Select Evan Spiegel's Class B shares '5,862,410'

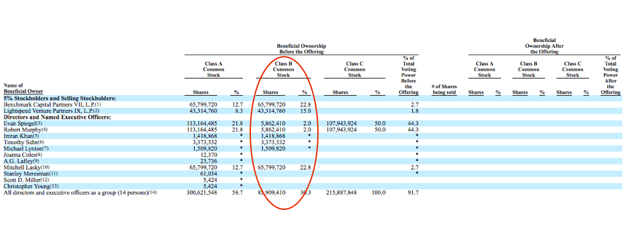click(x=273, y=123)
